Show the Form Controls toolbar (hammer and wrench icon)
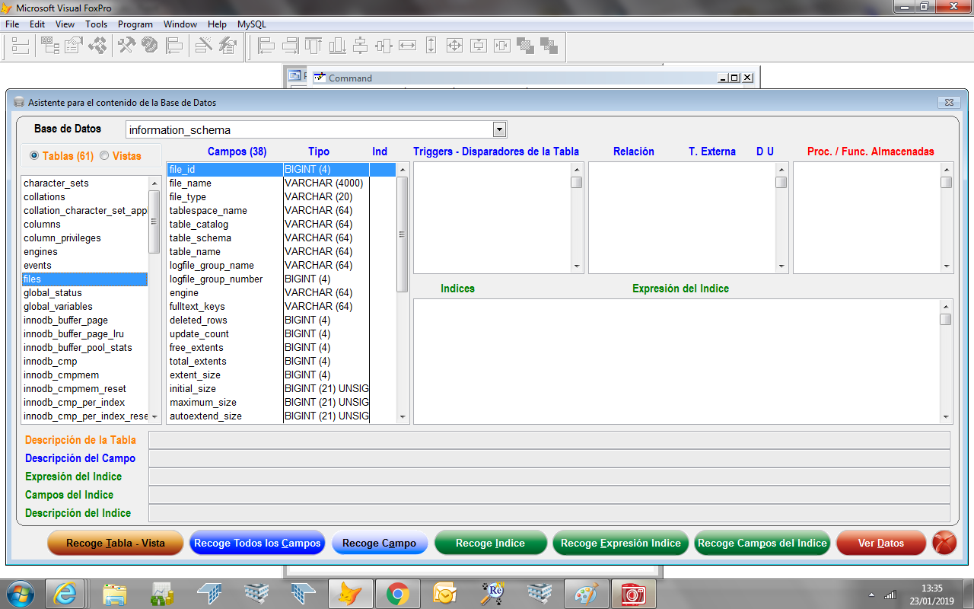Viewport: 974px width, 609px height. pos(126,46)
